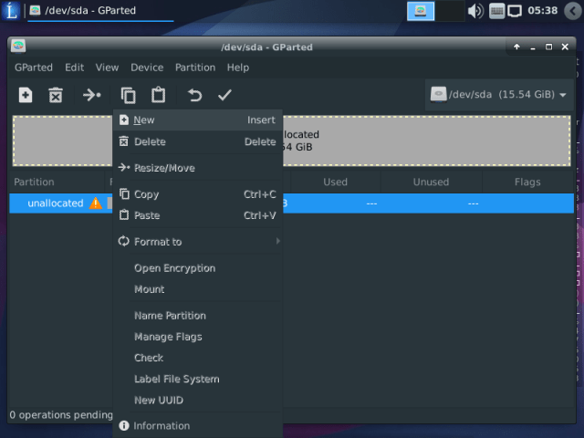Click the /dev/sda - GParted taskbar button
Viewport: 584px width, 438px height.
coord(100,11)
